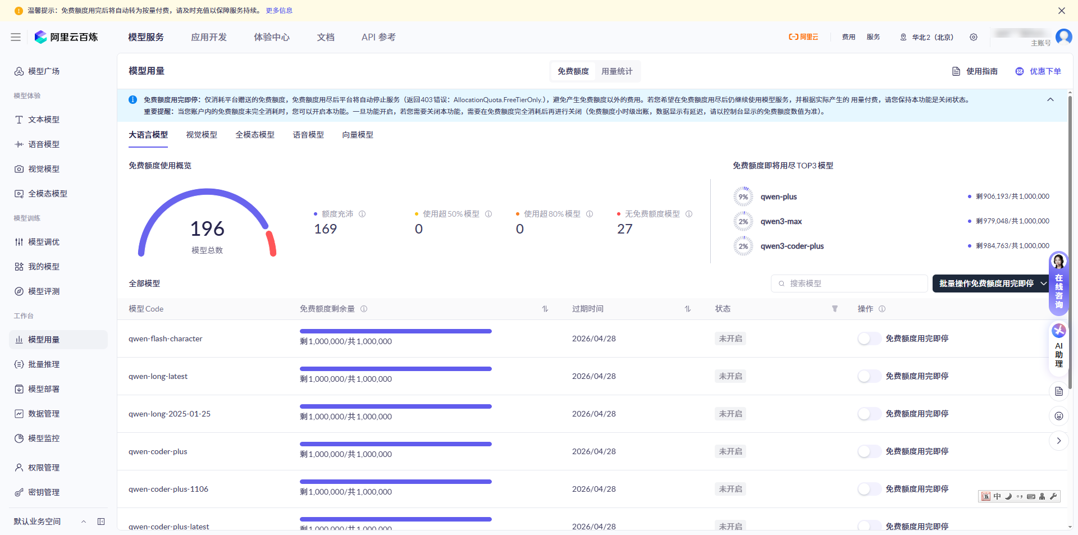1078x535 pixels.
Task: Open the 使用指南 guide link
Action: (x=975, y=71)
